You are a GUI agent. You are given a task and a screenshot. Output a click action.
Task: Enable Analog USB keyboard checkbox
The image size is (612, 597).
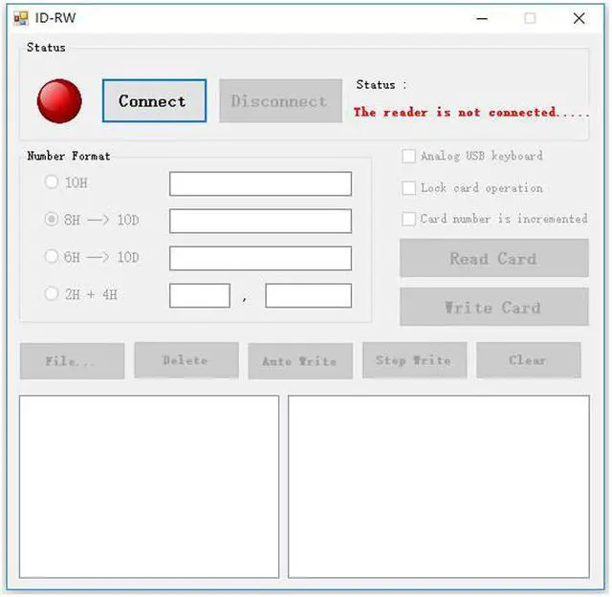click(408, 156)
